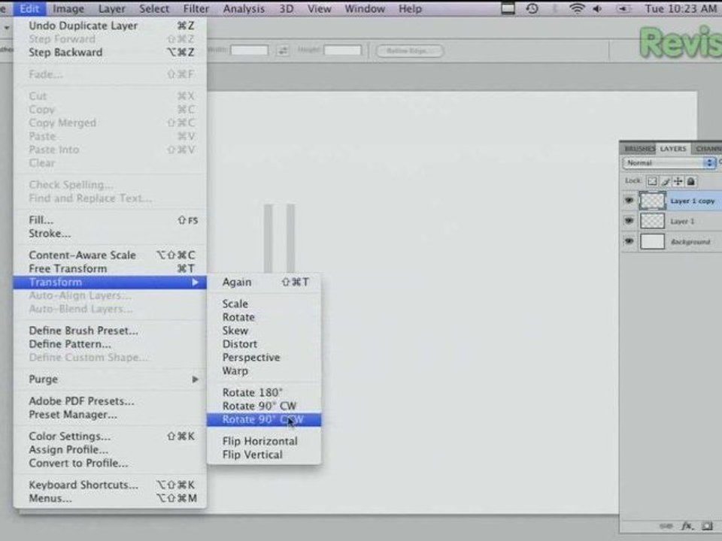Expand the Purge submenu

(110, 379)
